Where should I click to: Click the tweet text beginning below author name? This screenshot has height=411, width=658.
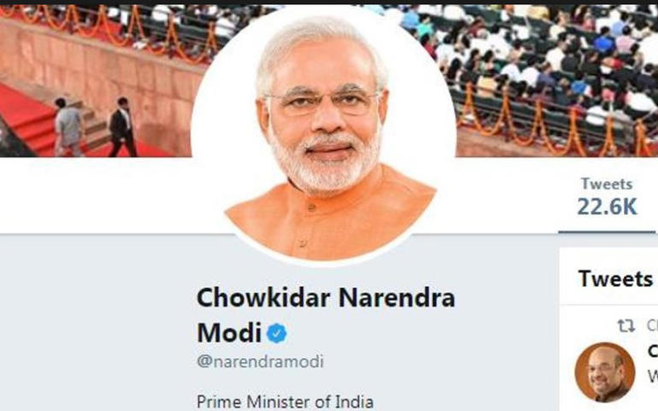tap(653, 376)
